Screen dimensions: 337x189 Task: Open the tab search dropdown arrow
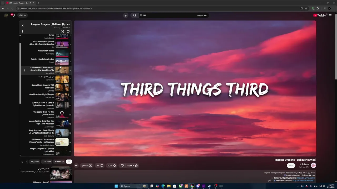tap(2, 3)
